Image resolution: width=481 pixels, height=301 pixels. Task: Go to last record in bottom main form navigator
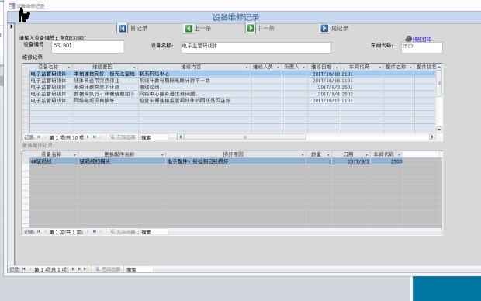click(79, 269)
